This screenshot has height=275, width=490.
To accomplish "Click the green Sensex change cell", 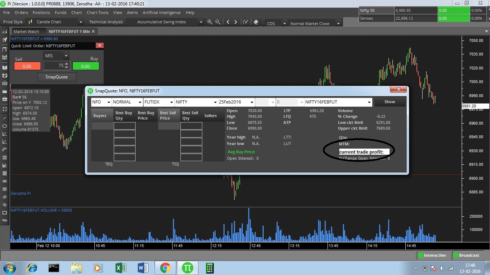I will pos(454,18).
